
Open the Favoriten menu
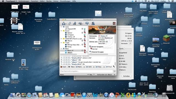[x=34, y=1]
